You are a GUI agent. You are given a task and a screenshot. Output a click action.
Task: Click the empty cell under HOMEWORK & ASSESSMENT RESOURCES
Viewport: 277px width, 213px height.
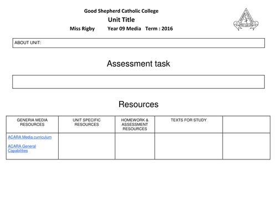pos(135,146)
